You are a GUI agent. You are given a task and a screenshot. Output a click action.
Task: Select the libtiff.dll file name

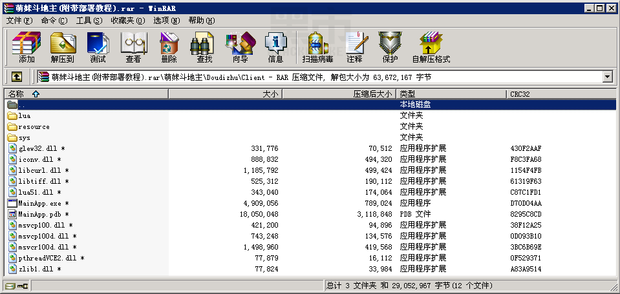point(43,182)
